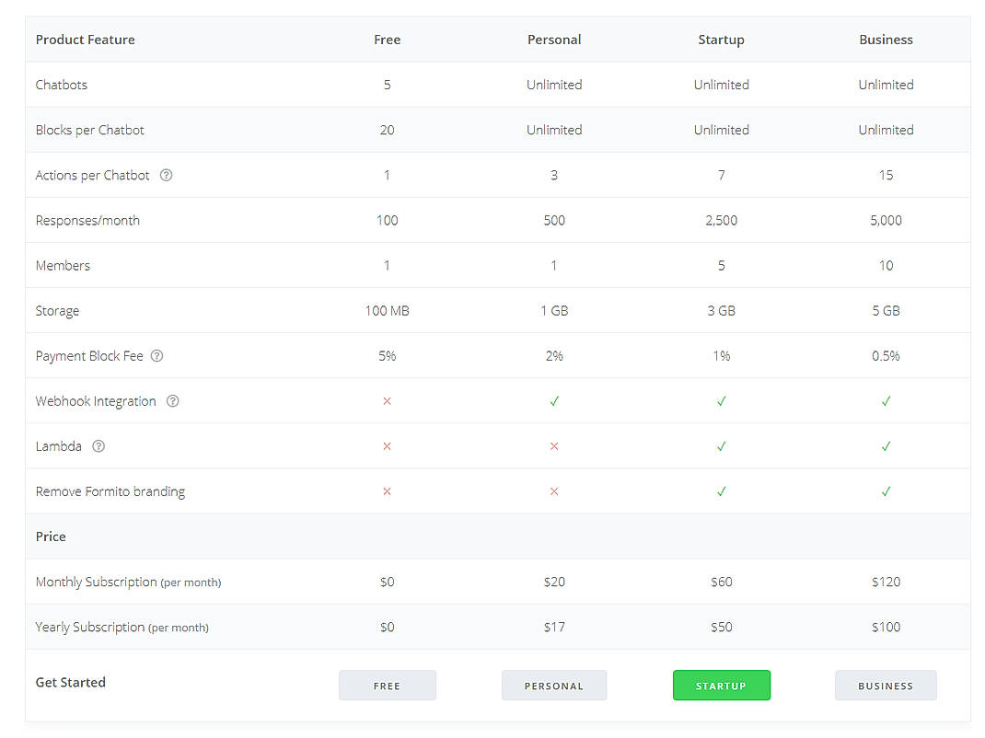Viewport: 985px width, 738px height.
Task: Click the FREE get started button
Action: coord(387,685)
